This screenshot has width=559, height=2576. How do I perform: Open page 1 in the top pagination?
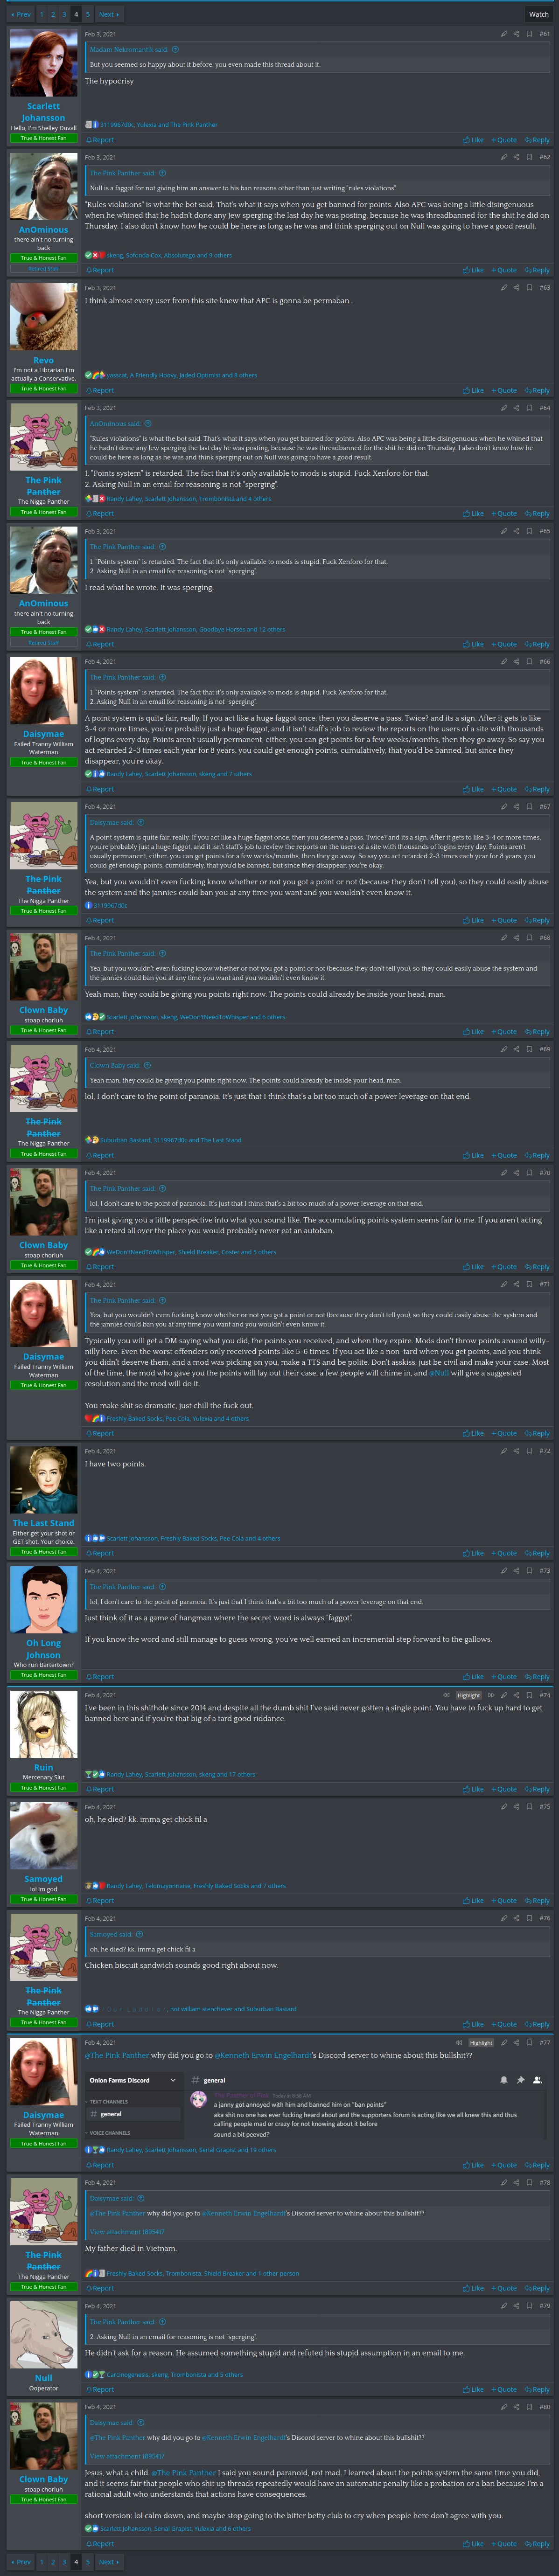[x=41, y=14]
